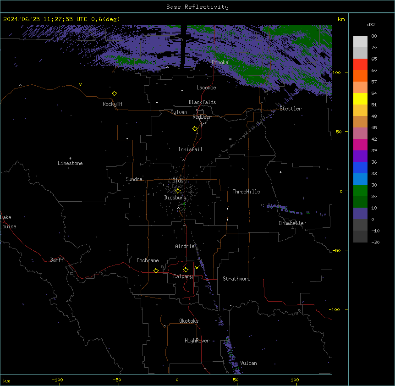Click the Banff label

point(57,260)
